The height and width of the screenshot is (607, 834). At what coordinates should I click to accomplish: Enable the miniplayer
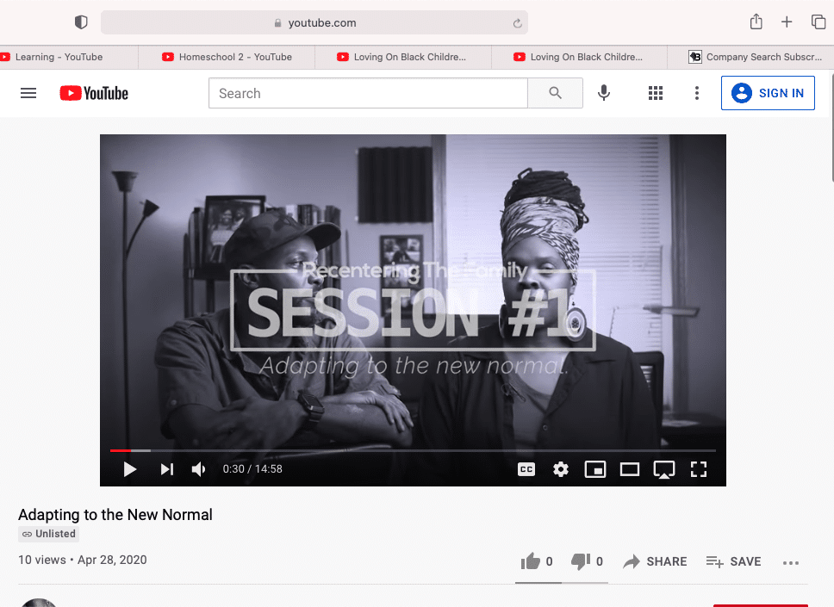pyautogui.click(x=595, y=469)
